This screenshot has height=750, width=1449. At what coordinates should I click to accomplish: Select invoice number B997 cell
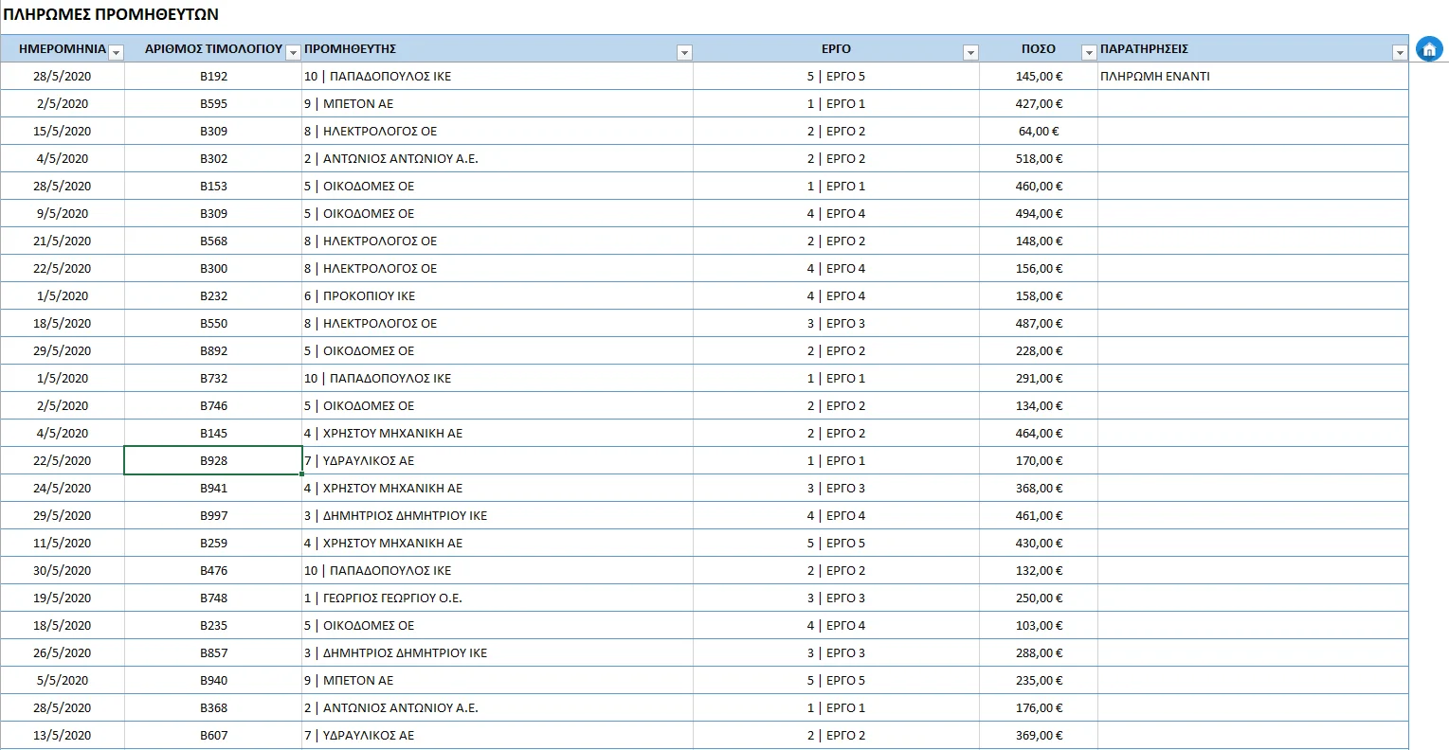(213, 515)
